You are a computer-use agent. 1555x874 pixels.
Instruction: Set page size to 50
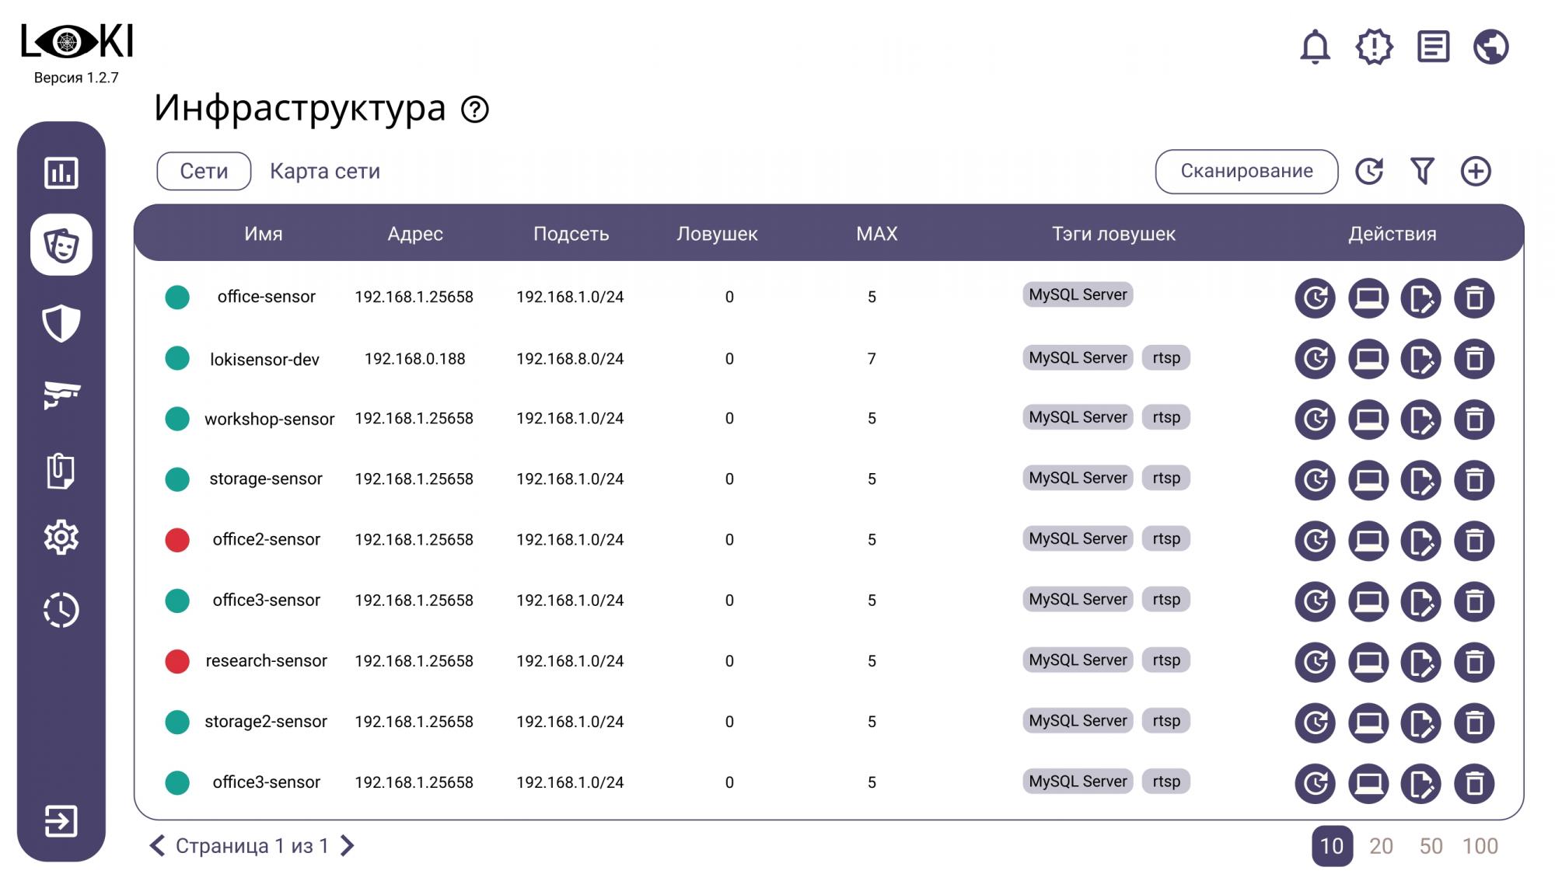click(1431, 845)
